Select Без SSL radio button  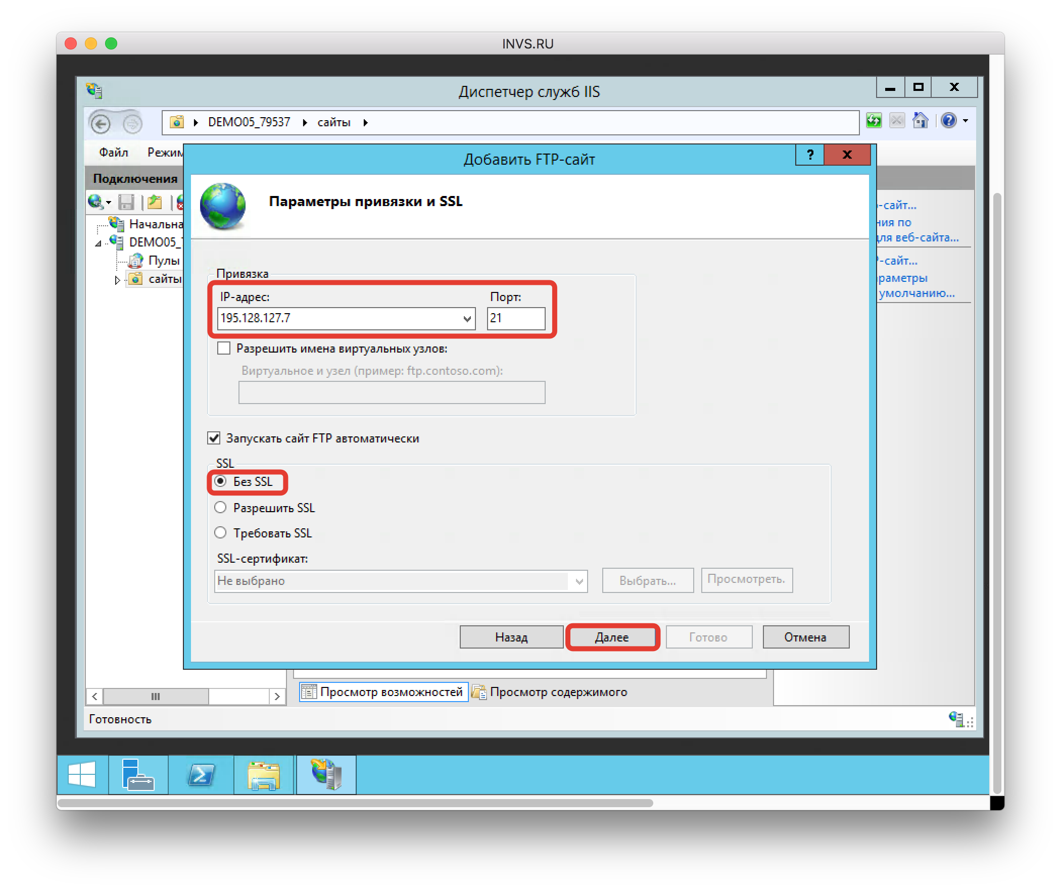(x=219, y=482)
